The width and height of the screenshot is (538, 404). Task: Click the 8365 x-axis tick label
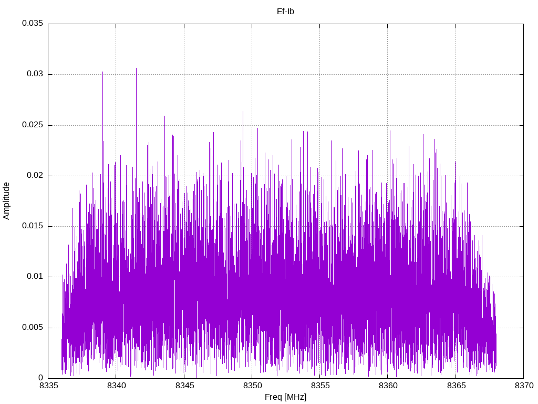coord(456,386)
